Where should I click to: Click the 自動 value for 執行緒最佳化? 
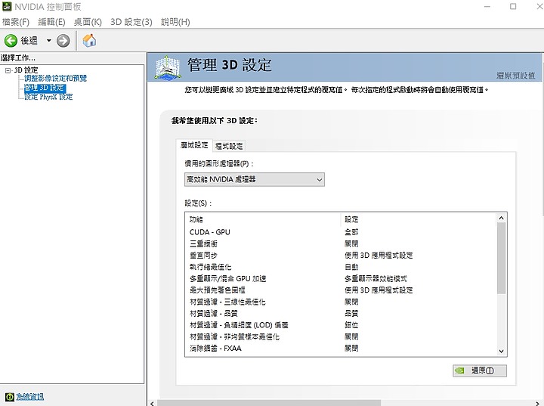pyautogui.click(x=351, y=267)
